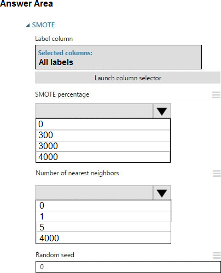Select 0 in SMOTE percentage list
Viewport: 221px width, 273px height.
pos(103,124)
